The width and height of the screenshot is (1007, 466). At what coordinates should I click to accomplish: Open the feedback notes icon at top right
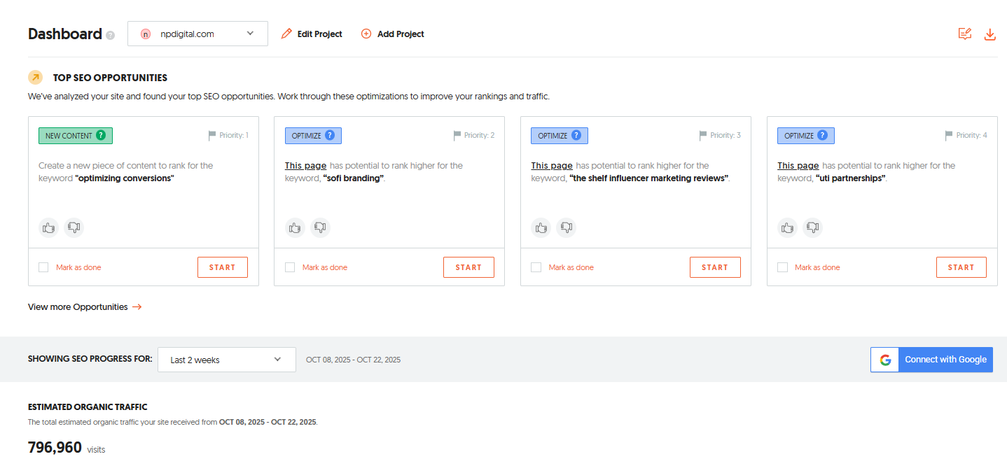965,34
